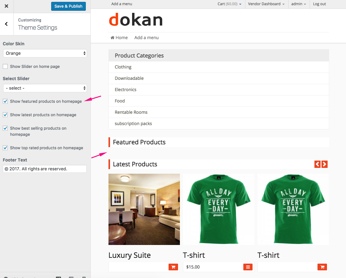Screen dimensions: 346x278
Task: Open the Clothing category
Action: coord(123,67)
